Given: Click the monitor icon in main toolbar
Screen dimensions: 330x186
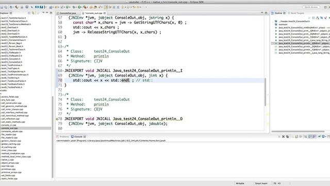Looking at the screenshot, I should click(27, 7).
